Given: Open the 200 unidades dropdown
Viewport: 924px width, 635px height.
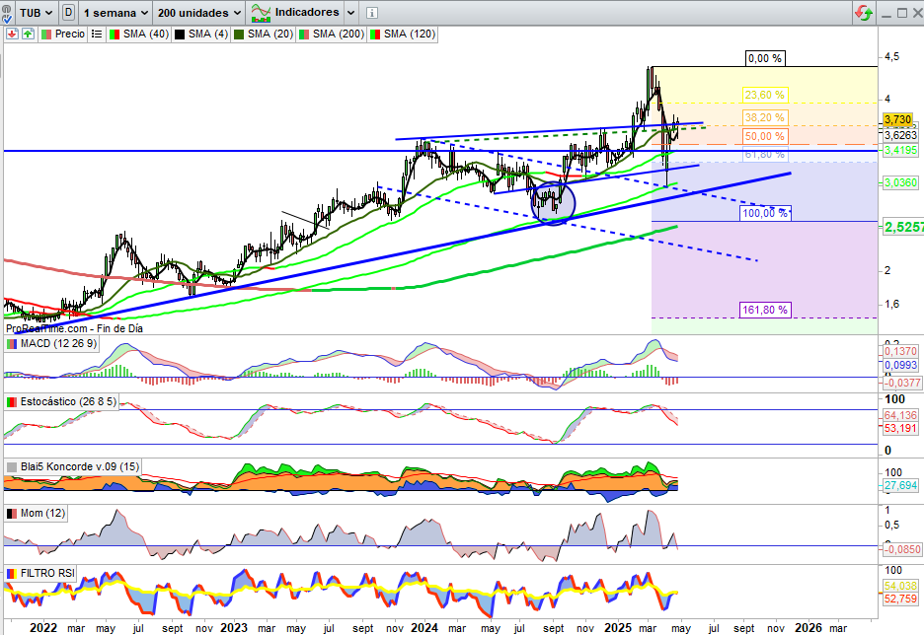Looking at the screenshot, I should (199, 13).
